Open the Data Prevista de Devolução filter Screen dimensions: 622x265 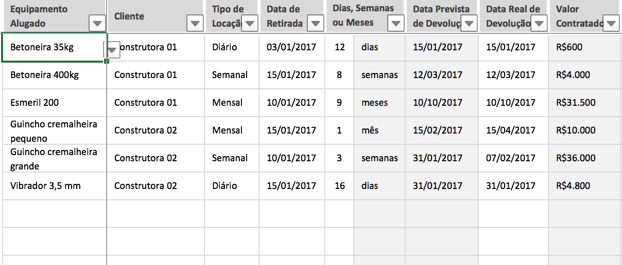[x=469, y=23]
